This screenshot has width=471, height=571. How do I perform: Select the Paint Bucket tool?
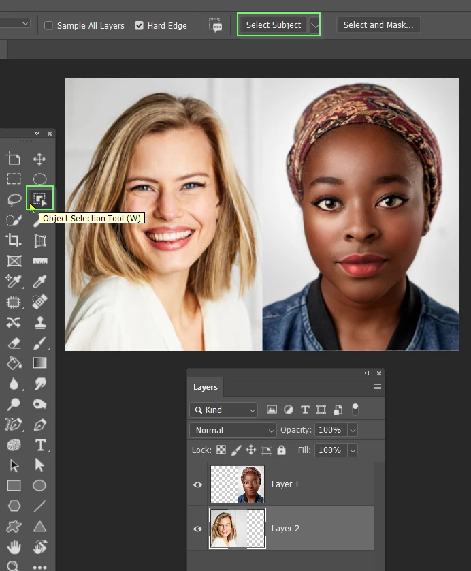tap(14, 362)
